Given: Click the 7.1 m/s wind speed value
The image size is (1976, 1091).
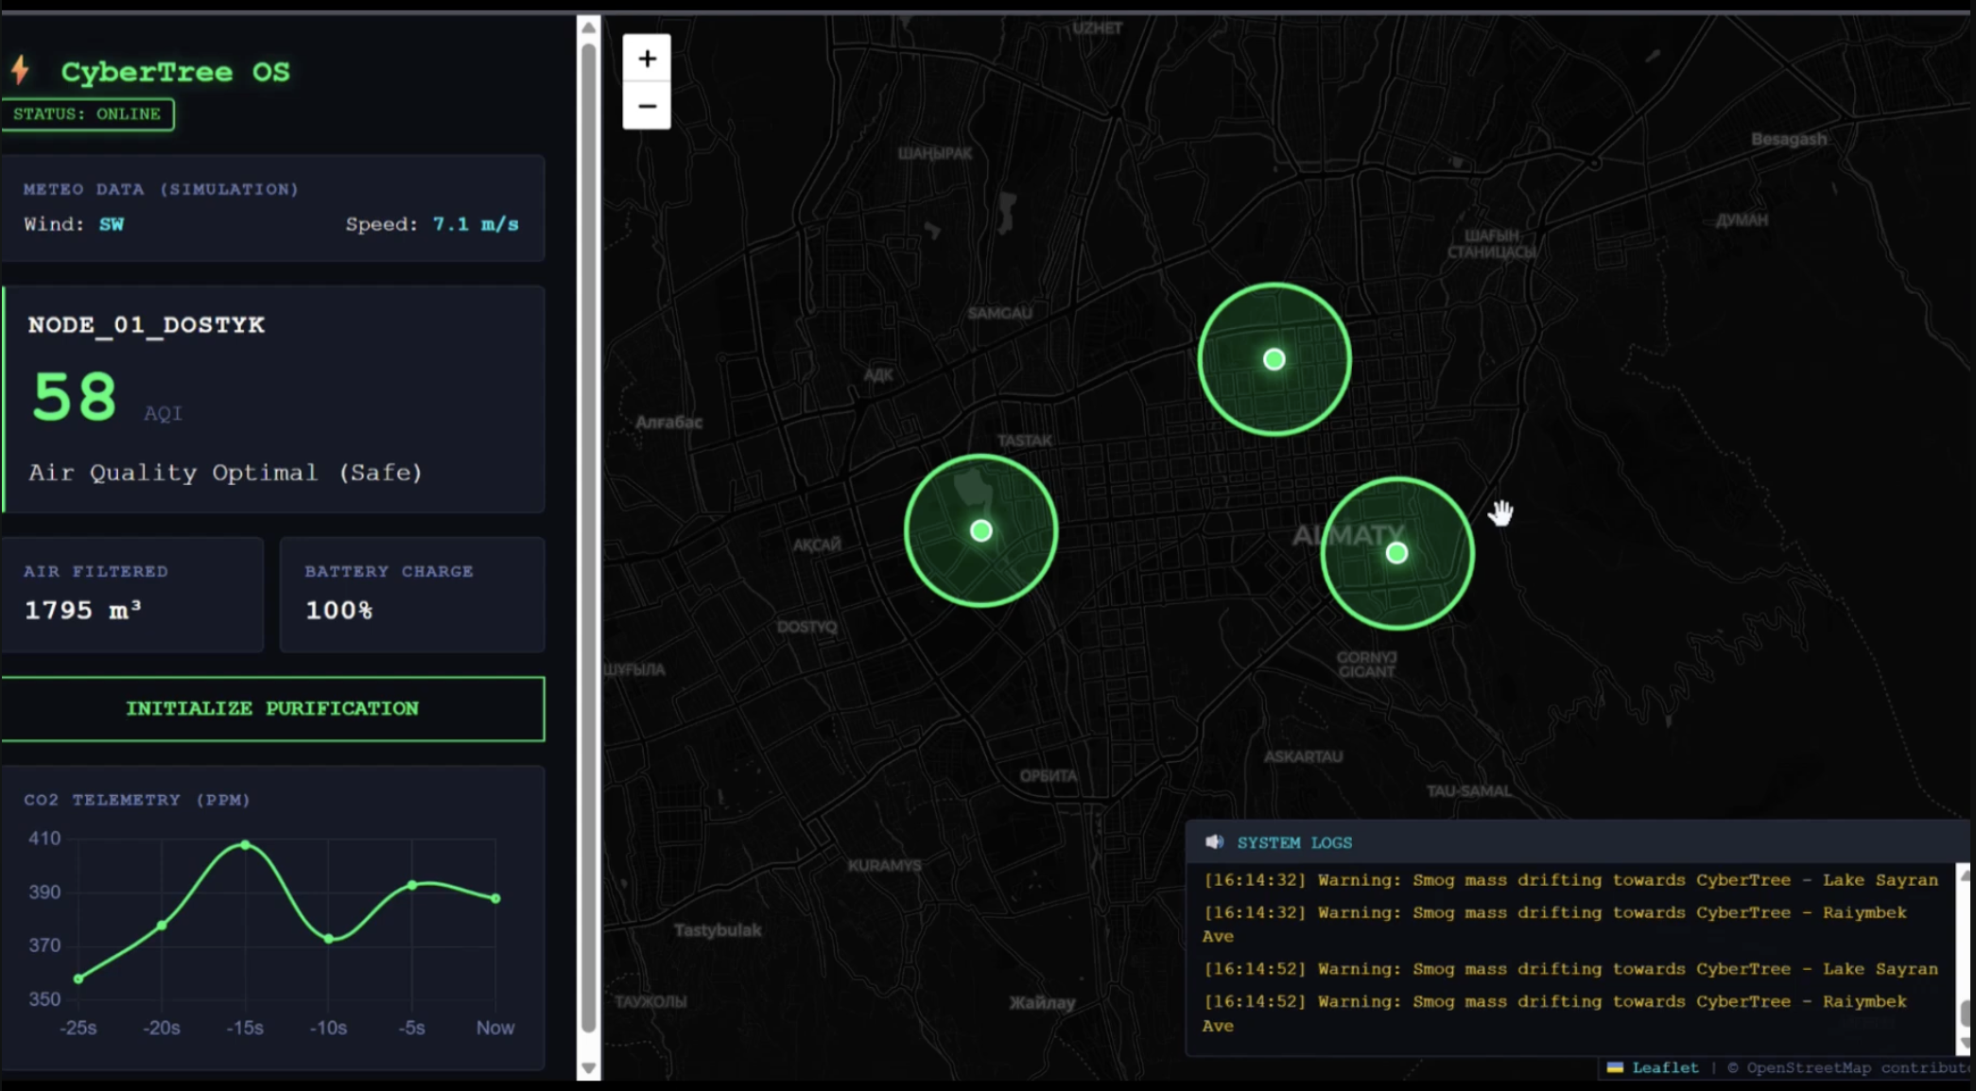Looking at the screenshot, I should [x=476, y=224].
